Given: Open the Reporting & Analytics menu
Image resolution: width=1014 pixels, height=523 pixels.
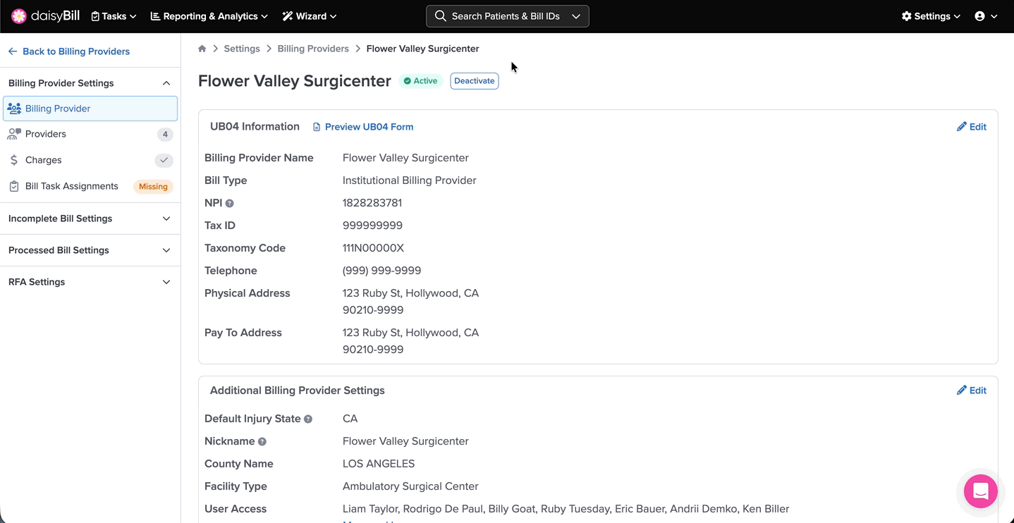Looking at the screenshot, I should point(209,16).
